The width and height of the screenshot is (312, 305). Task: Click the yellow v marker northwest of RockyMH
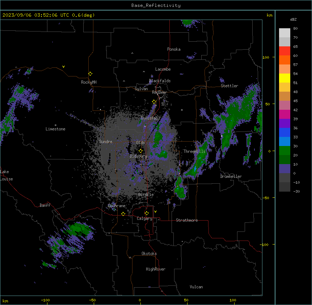click(63, 67)
